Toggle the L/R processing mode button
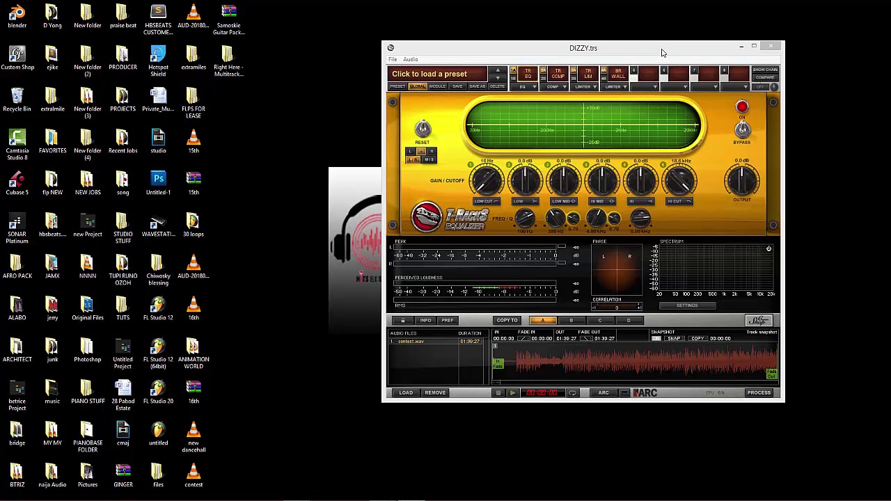Screen dimensions: 891x501 pyautogui.click(x=413, y=159)
